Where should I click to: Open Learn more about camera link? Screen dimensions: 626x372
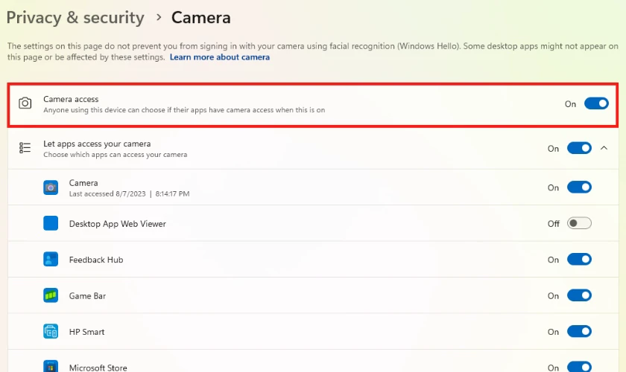coord(220,57)
